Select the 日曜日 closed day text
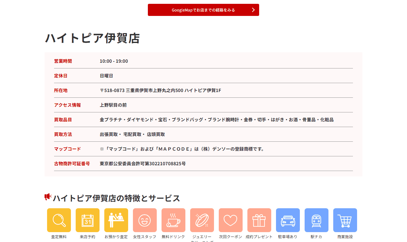 tap(107, 76)
